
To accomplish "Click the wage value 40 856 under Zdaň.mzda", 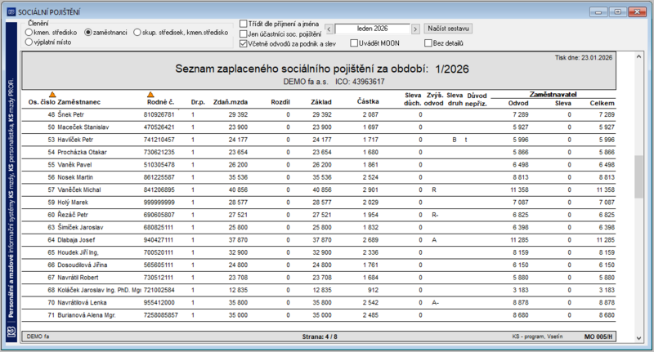I will click(x=238, y=189).
